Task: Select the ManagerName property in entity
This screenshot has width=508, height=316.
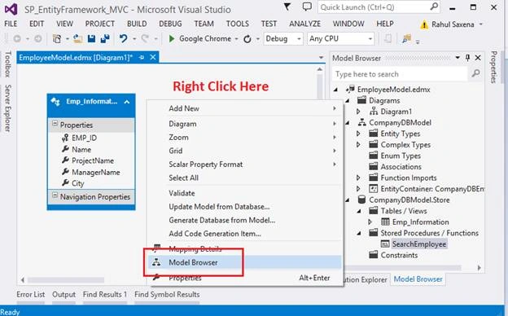Action: (96, 172)
